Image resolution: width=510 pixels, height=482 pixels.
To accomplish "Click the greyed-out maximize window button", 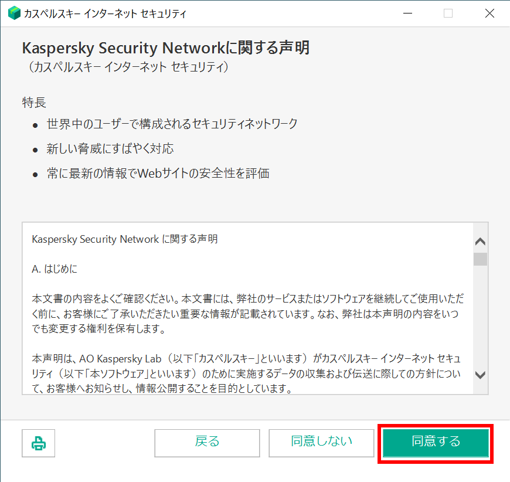I will click(448, 13).
